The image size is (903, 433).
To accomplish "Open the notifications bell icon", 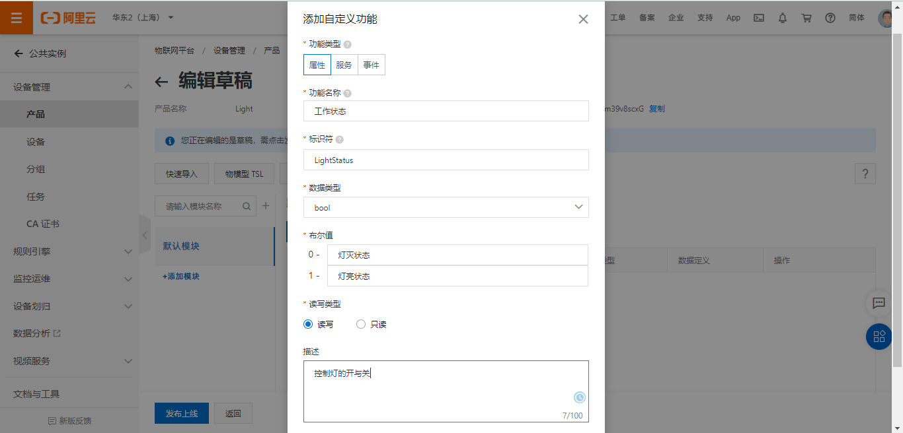I will (x=782, y=18).
